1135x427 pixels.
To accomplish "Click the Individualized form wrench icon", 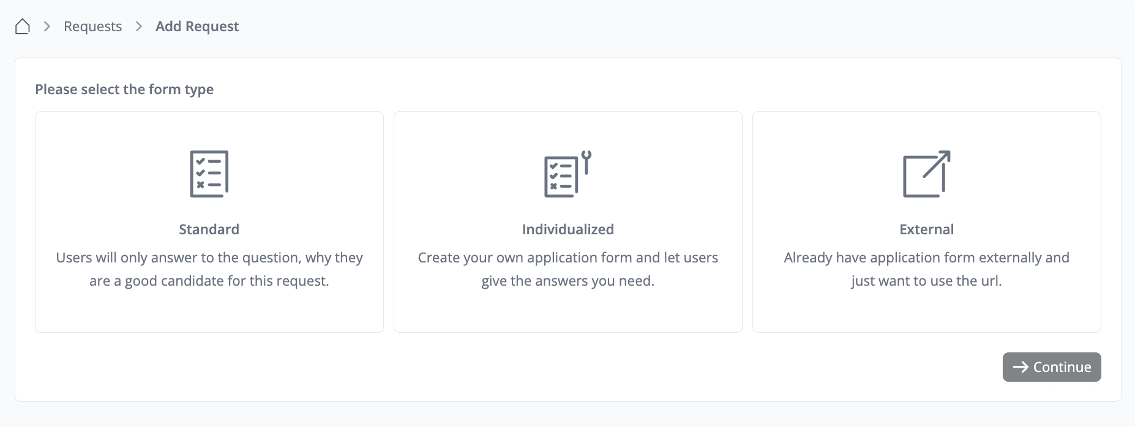I will tap(567, 174).
